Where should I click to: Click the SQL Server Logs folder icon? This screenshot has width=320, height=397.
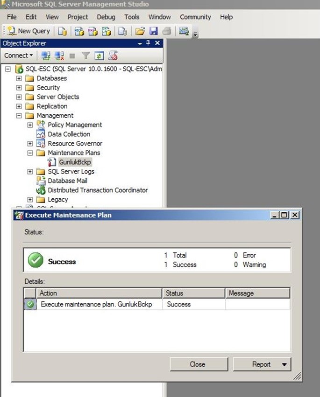tap(41, 172)
